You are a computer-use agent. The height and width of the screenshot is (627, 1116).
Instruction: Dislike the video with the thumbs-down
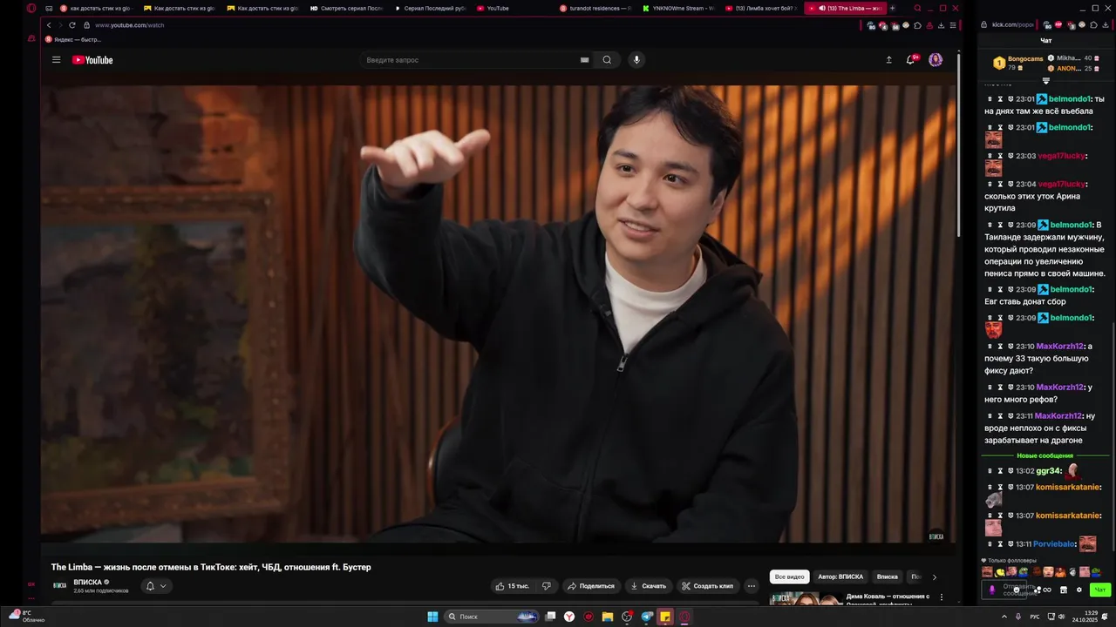547,586
